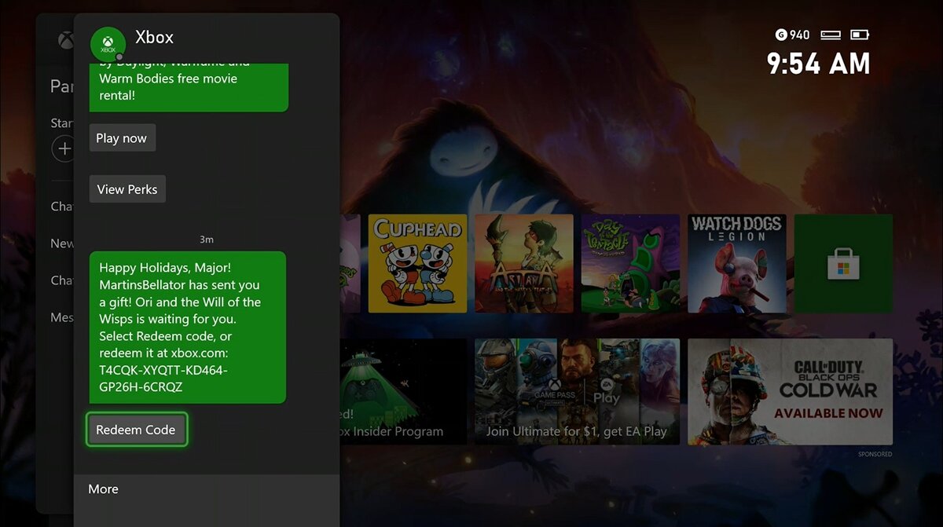Open the Call of Duty Cold War ad
This screenshot has height=527, width=943.
pyautogui.click(x=790, y=392)
